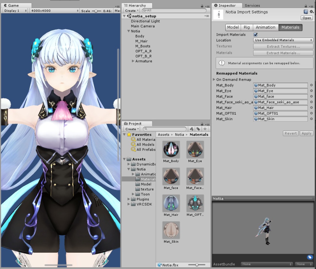Click the Hierarchy panel options icon
This screenshot has width=316, height=269.
(208, 6)
